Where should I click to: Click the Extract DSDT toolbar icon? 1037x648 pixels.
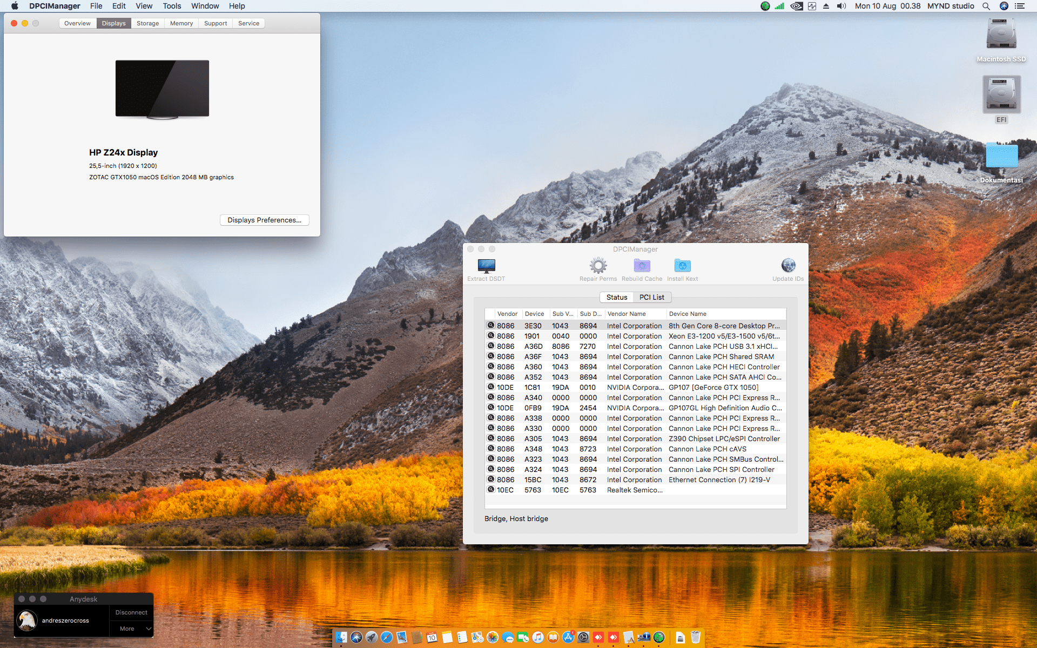click(x=486, y=266)
